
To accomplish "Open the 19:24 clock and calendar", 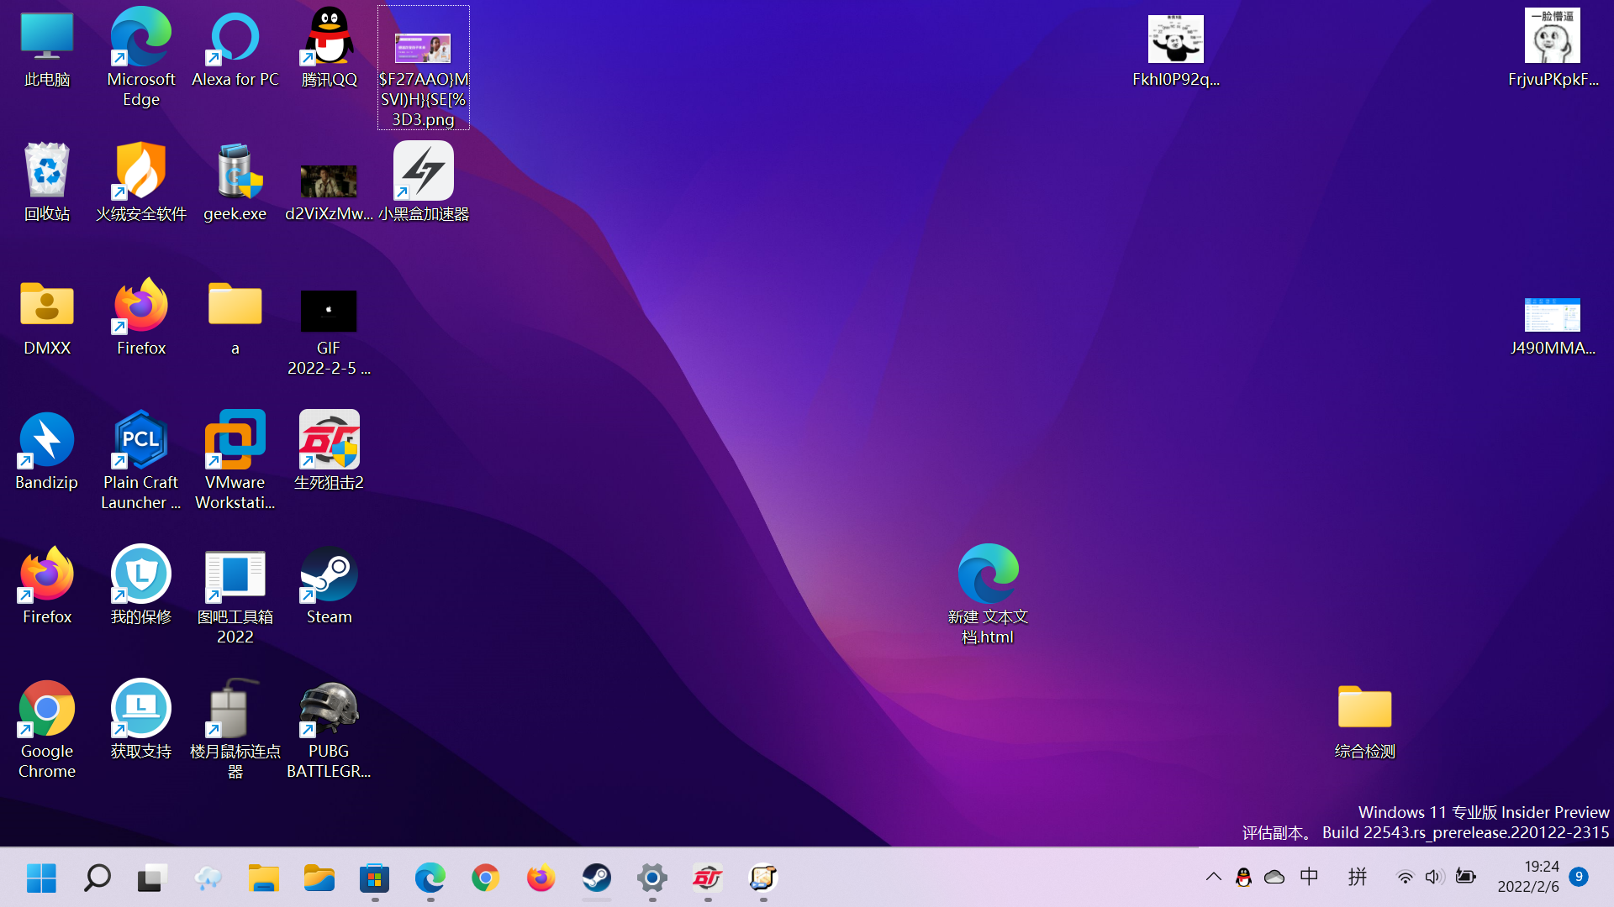I will (1528, 877).
